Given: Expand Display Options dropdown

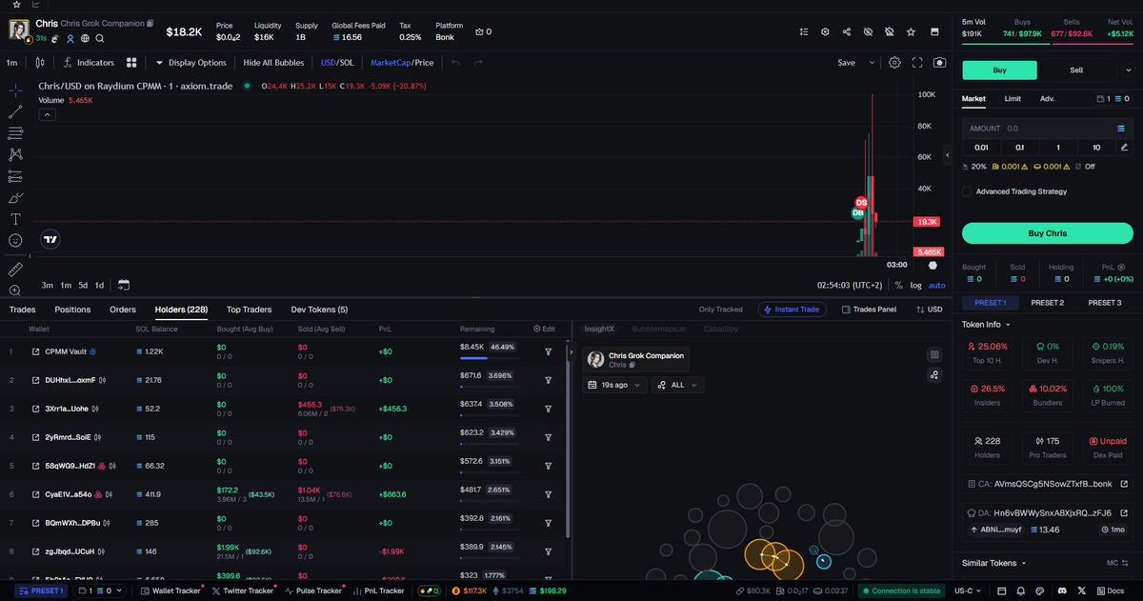Looking at the screenshot, I should (190, 63).
